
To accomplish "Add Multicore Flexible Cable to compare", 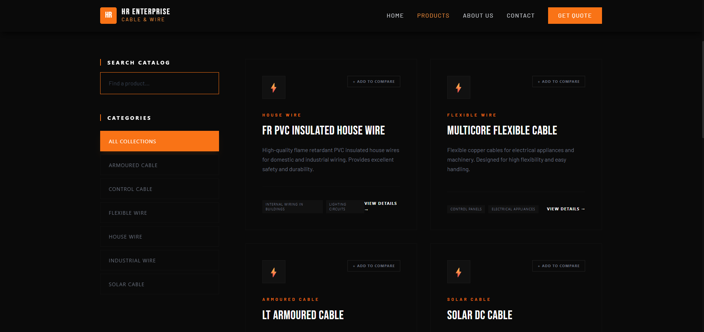I will click(x=558, y=82).
